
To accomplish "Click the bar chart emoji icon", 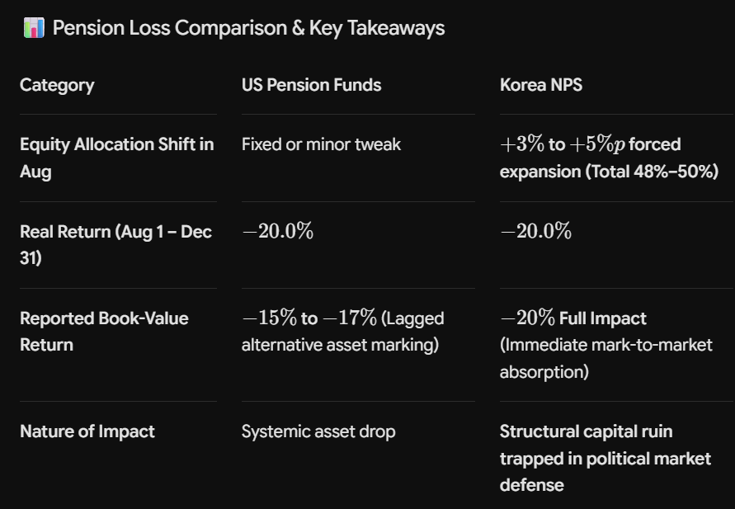I will [x=34, y=28].
